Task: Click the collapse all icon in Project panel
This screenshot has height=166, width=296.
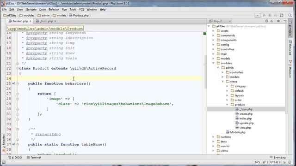Action: [x=271, y=21]
